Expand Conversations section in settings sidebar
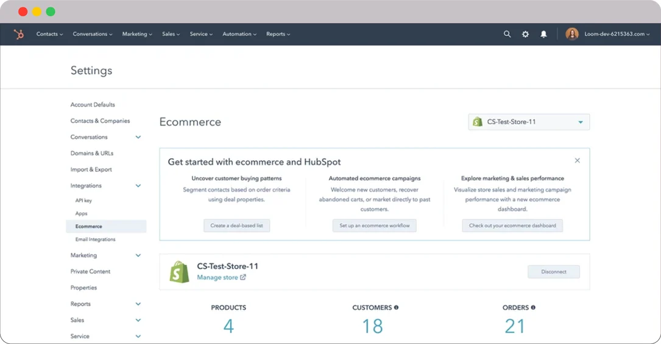Image resolution: width=661 pixels, height=344 pixels. click(138, 137)
